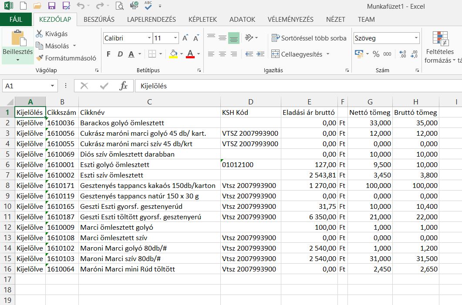Image resolution: width=462 pixels, height=305 pixels.
Task: Click the insert function fx icon
Action: pyautogui.click(x=123, y=86)
